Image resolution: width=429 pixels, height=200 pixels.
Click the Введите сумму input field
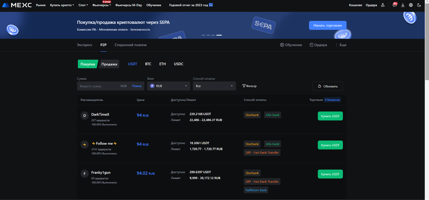click(x=98, y=86)
